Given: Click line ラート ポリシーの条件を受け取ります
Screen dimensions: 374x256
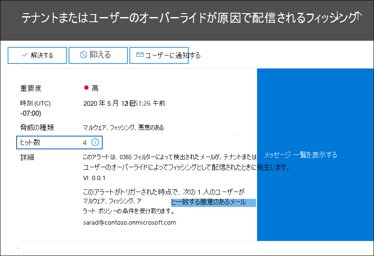Looking at the screenshot, I should (129, 211).
